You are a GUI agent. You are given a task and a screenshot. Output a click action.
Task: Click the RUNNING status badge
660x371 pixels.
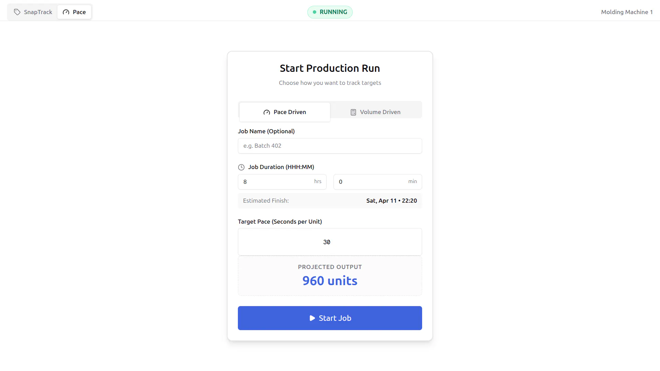tap(330, 12)
